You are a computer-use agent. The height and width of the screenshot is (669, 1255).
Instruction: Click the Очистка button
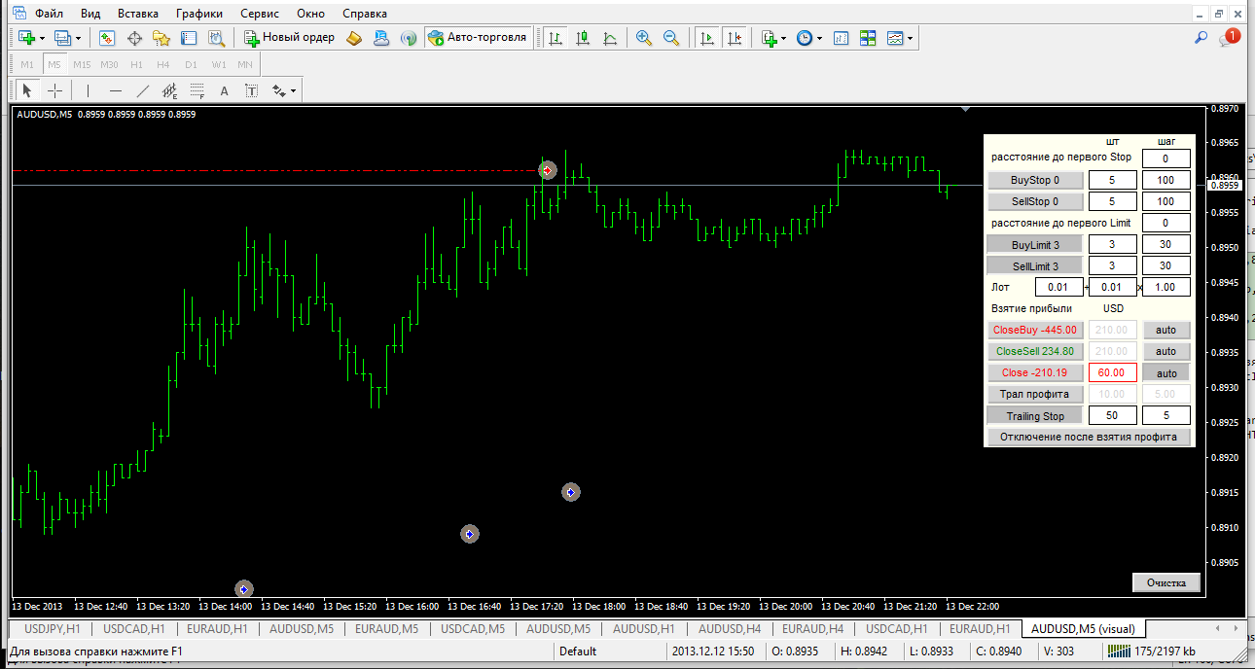[x=1166, y=583]
